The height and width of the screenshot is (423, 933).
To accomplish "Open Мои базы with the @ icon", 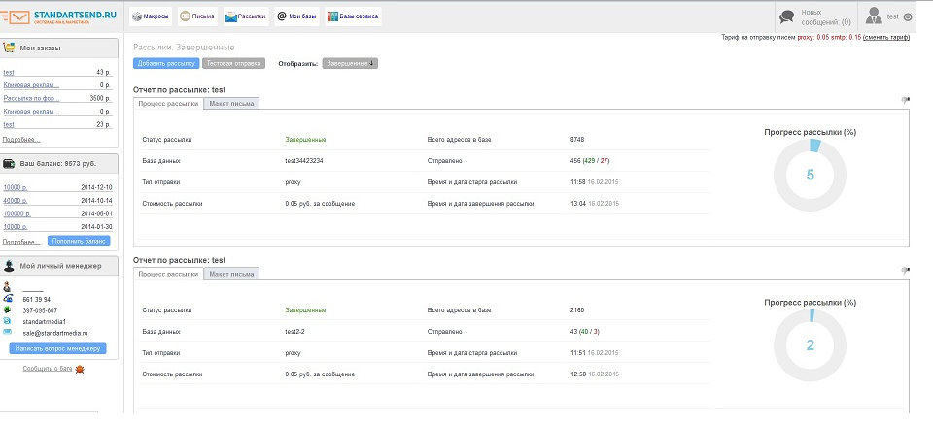I will pyautogui.click(x=296, y=16).
